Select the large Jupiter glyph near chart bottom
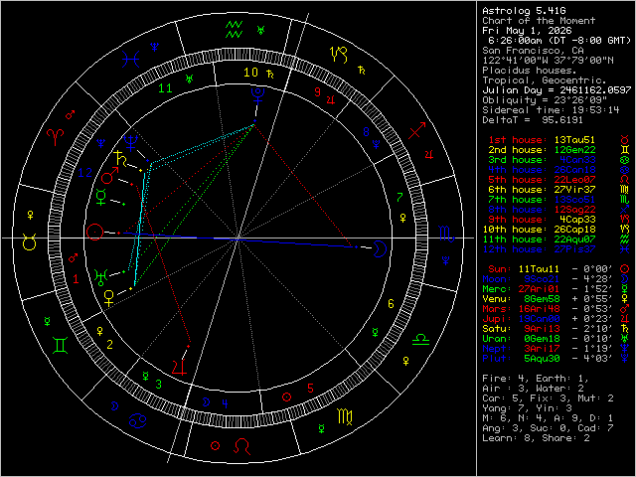This screenshot has height=477, width=636. coord(179,367)
